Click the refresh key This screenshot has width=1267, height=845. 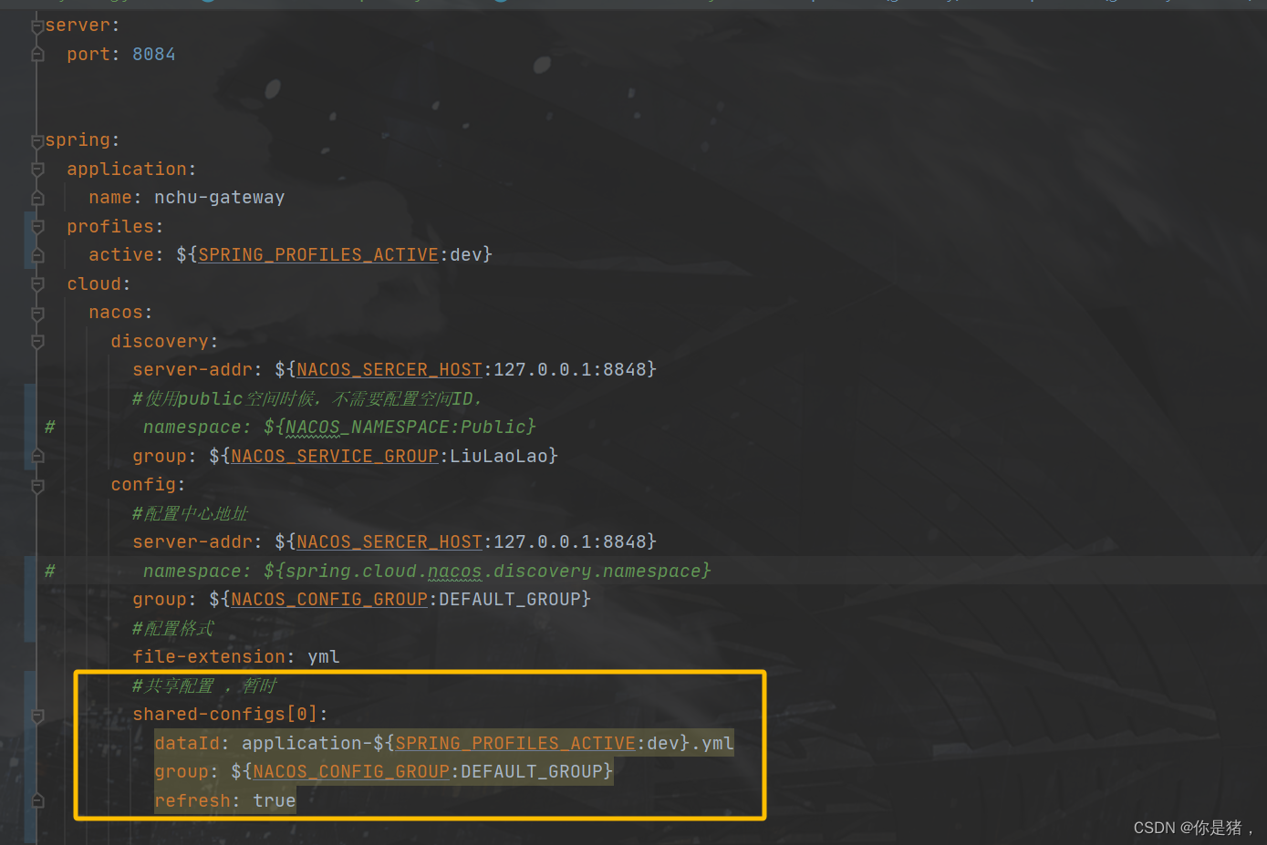(192, 801)
